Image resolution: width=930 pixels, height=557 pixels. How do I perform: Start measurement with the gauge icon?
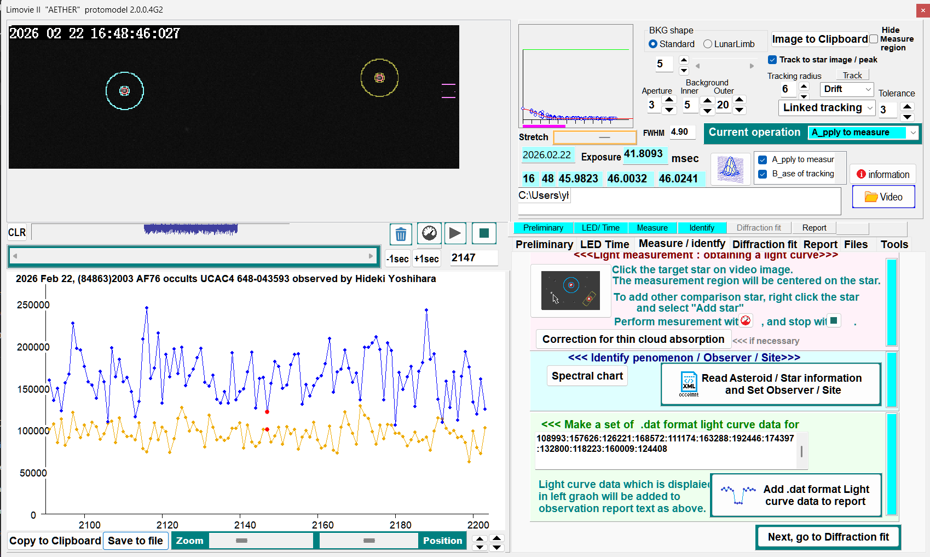429,233
